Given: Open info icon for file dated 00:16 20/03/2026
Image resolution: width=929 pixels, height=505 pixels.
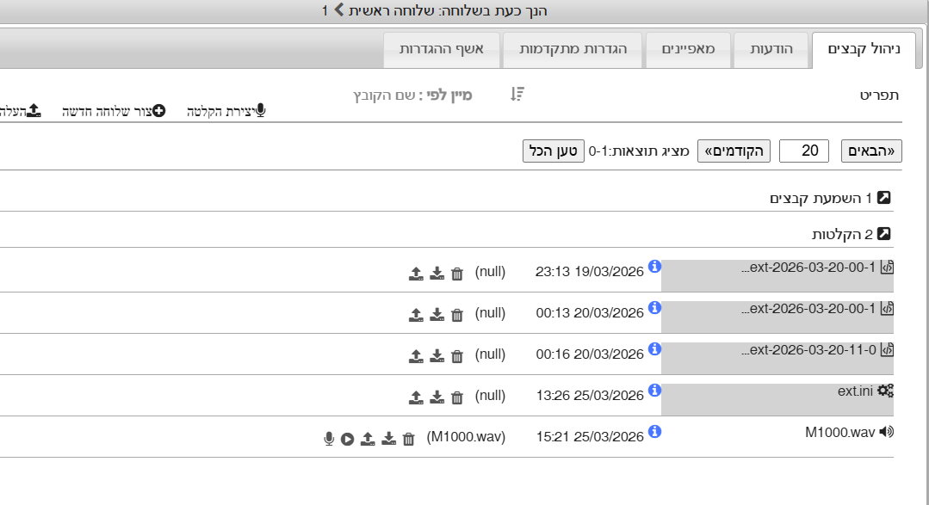Looking at the screenshot, I should coord(654,349).
